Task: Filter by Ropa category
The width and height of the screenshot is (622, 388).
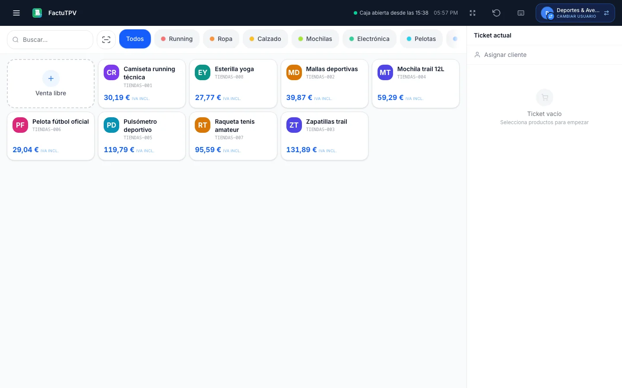Action: click(x=221, y=39)
